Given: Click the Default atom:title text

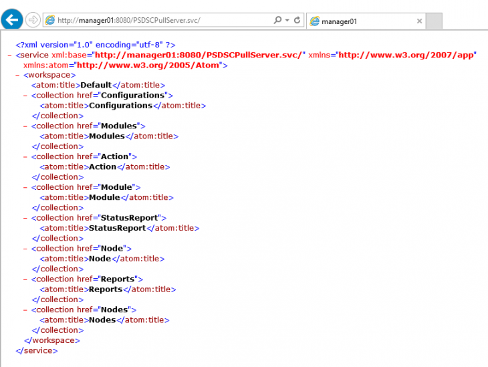Looking at the screenshot, I should pos(96,85).
